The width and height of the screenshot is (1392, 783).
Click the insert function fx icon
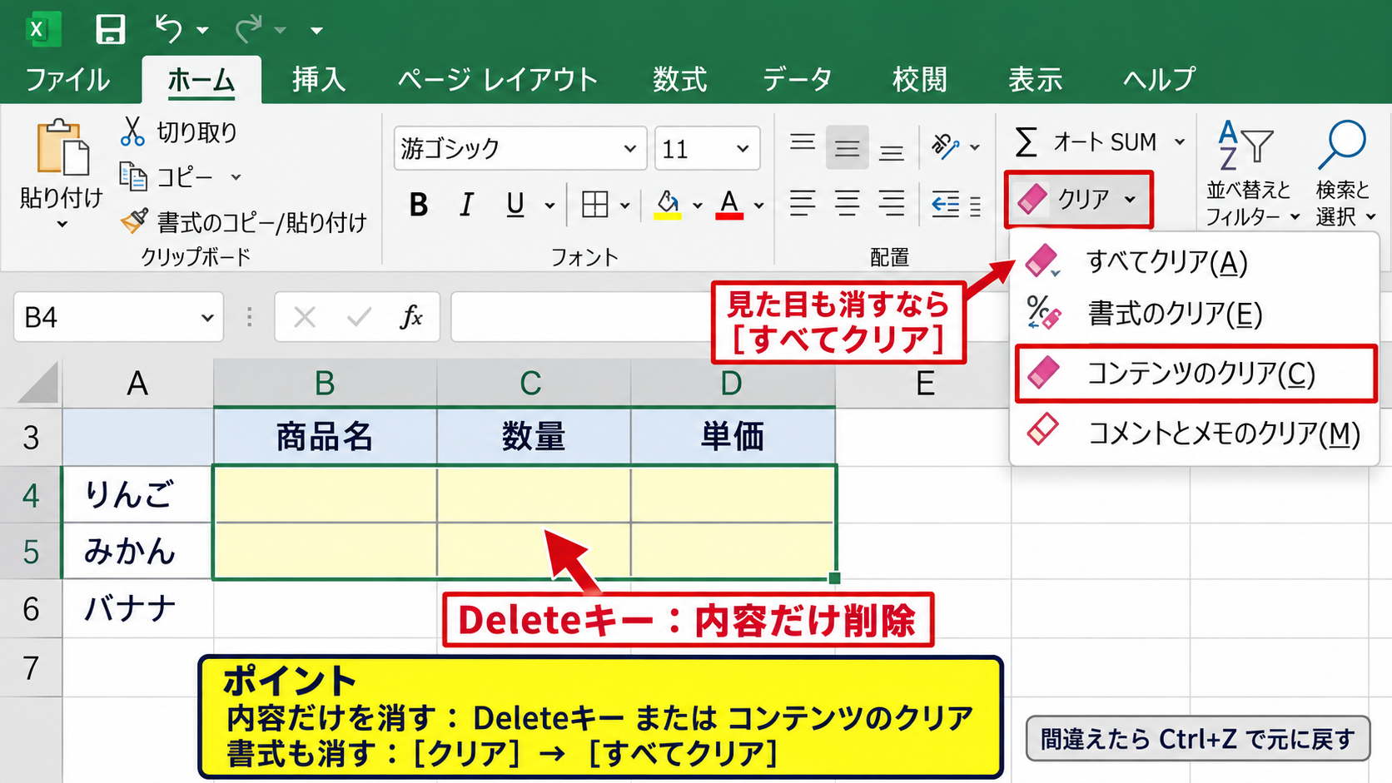pos(411,317)
